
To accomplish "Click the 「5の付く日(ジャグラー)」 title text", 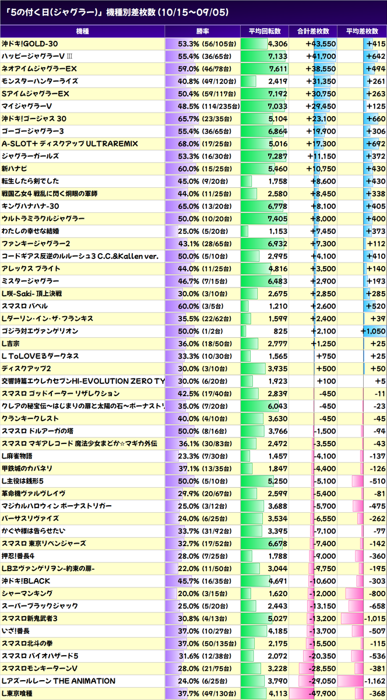I will click(x=54, y=12).
